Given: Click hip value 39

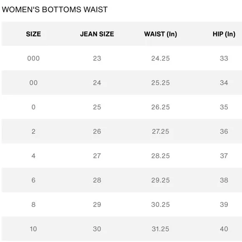Looking at the screenshot, I should click(x=224, y=204).
